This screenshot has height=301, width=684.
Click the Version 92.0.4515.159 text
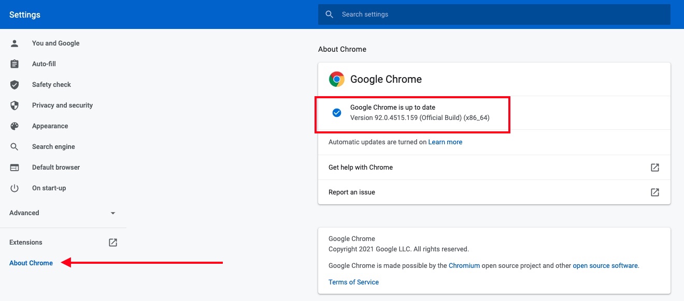pos(420,117)
